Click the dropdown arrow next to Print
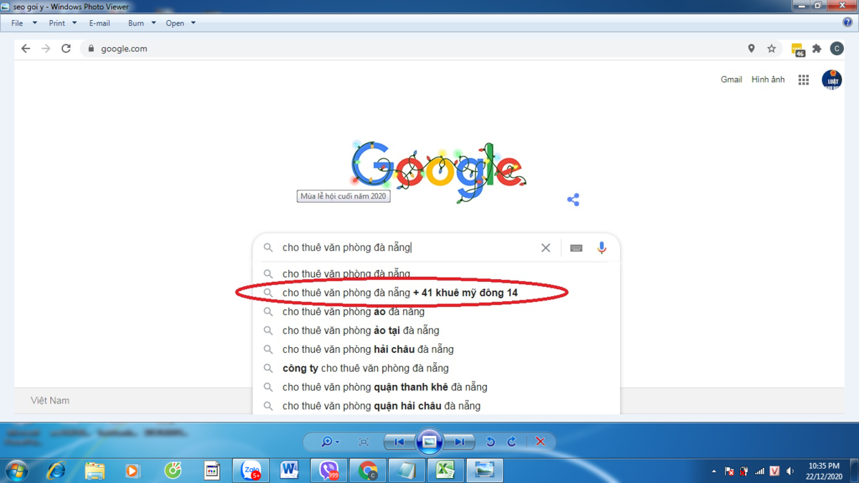Image resolution: width=859 pixels, height=483 pixels. pyautogui.click(x=74, y=23)
